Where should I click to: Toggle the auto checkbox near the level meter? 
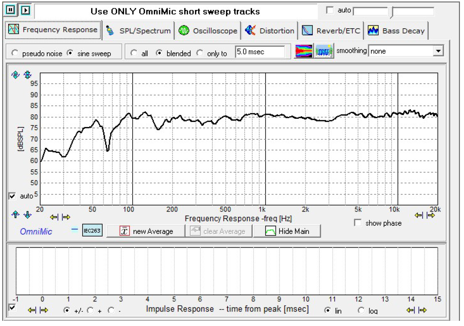329,10
